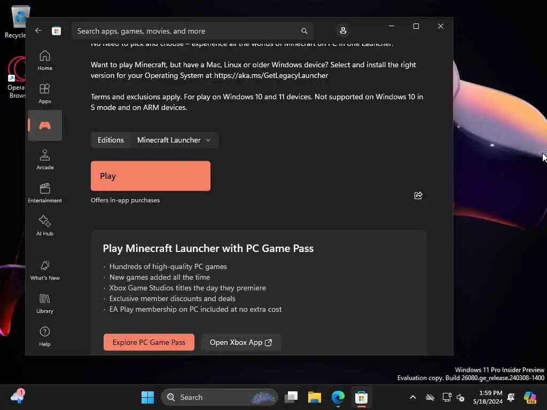Show hidden system tray icons
The height and width of the screenshot is (410, 547).
[413, 397]
